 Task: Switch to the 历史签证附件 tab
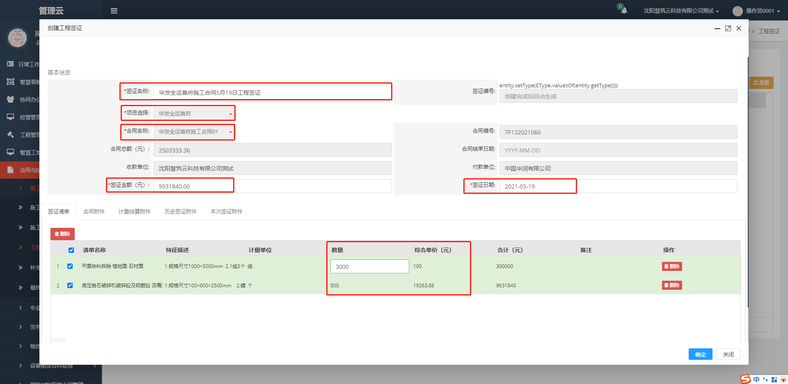(180, 211)
